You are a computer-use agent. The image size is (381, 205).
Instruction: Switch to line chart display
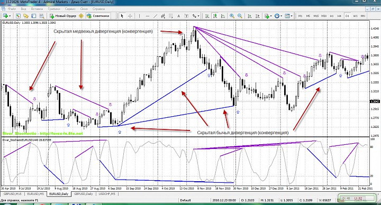[x=223, y=16]
